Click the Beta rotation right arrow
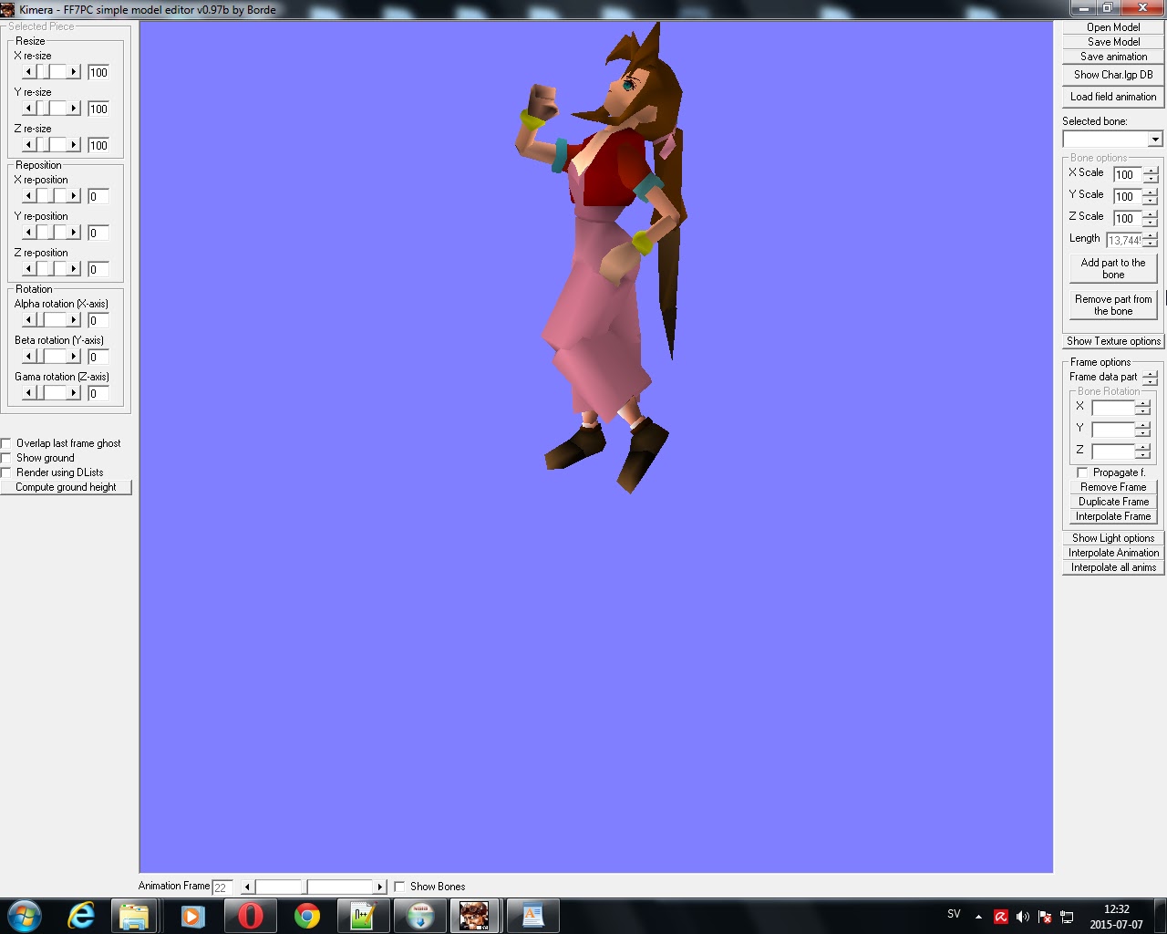Image resolution: width=1167 pixels, height=934 pixels. (x=74, y=356)
